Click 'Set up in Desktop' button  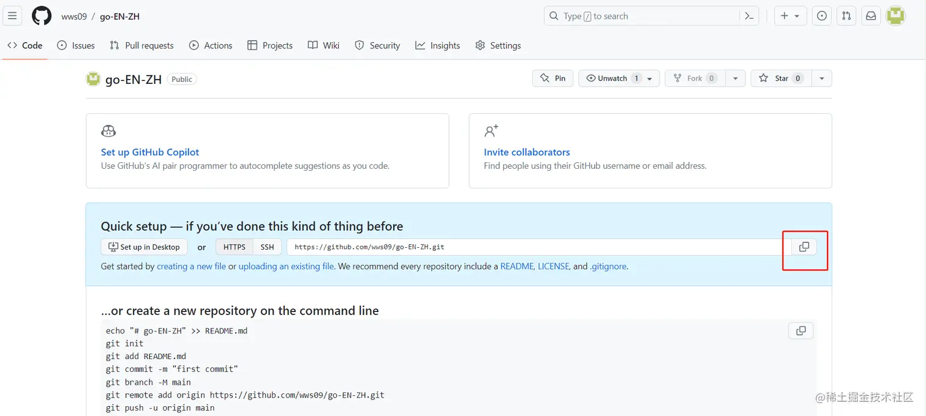tap(144, 247)
